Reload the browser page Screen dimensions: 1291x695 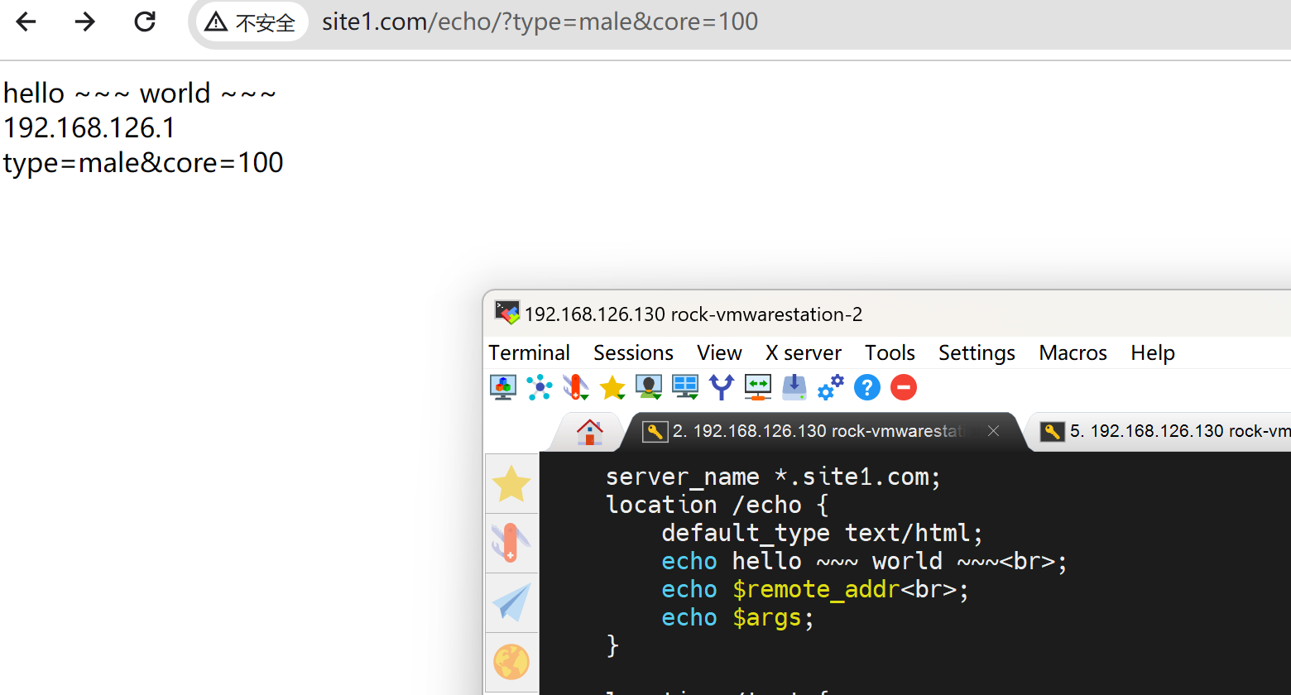pyautogui.click(x=145, y=22)
